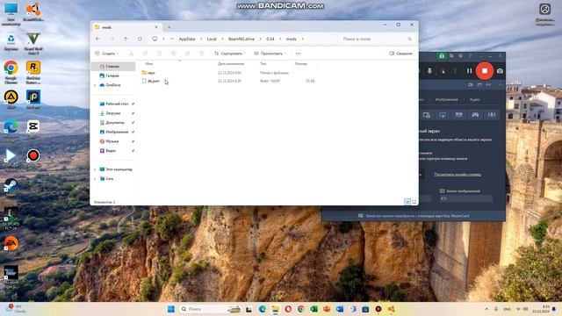
Task: Open Microsoft Edge from the taskbar
Action: point(262,309)
